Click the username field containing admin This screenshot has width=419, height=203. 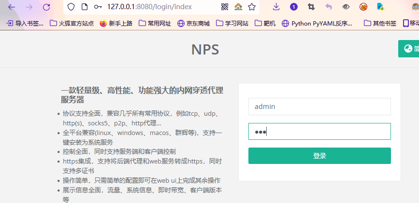coord(319,107)
